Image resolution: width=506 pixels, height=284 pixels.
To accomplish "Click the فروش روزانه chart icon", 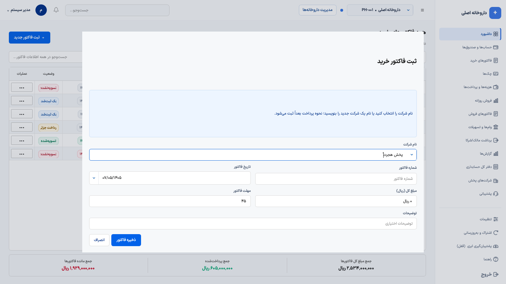I will 496,101.
